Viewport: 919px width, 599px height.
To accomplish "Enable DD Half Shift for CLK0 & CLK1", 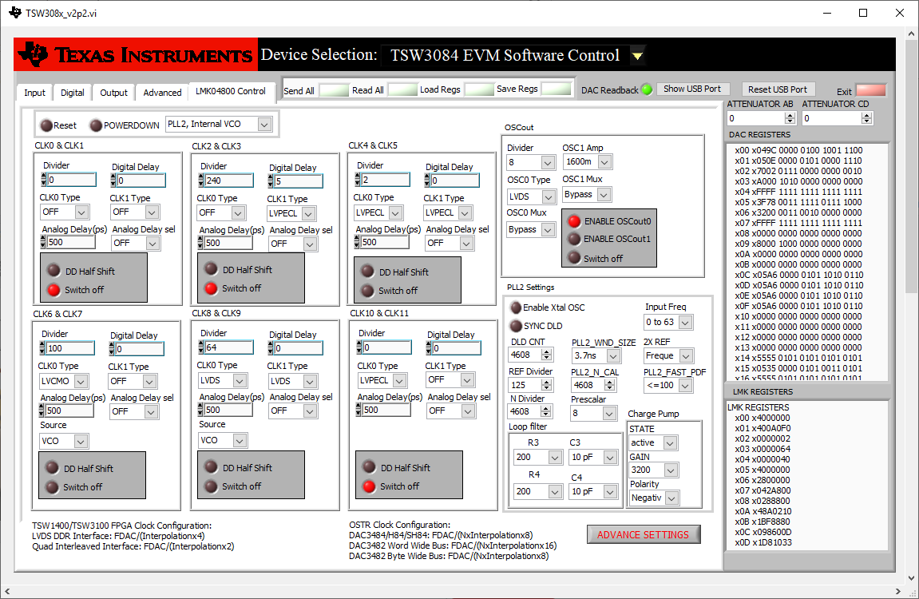I will pyautogui.click(x=54, y=270).
